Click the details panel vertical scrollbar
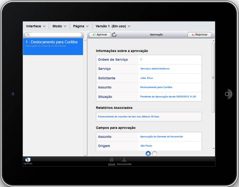This screenshot has height=187, width=239. [x=213, y=78]
